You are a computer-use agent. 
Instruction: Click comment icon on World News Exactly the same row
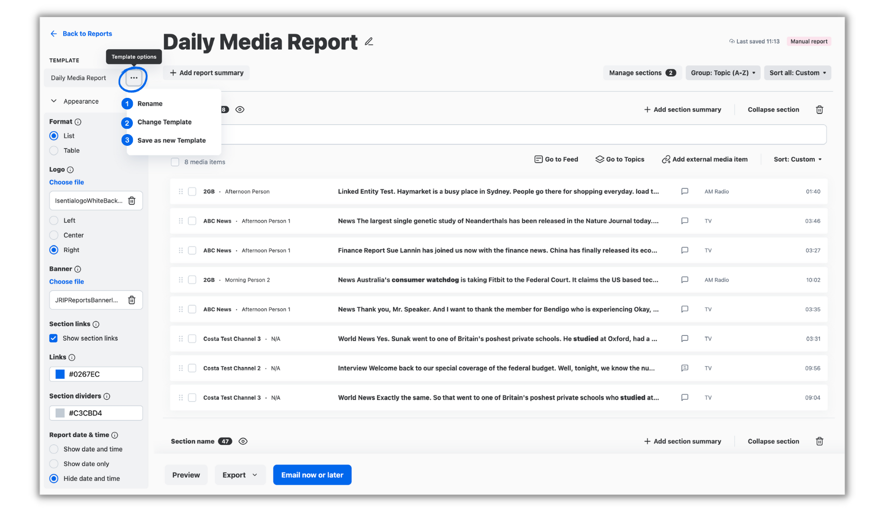point(685,397)
